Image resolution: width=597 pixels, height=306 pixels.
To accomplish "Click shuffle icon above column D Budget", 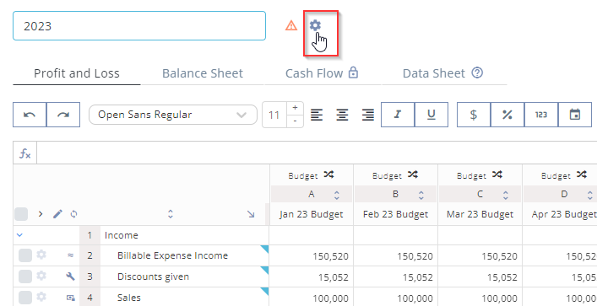I will [582, 174].
